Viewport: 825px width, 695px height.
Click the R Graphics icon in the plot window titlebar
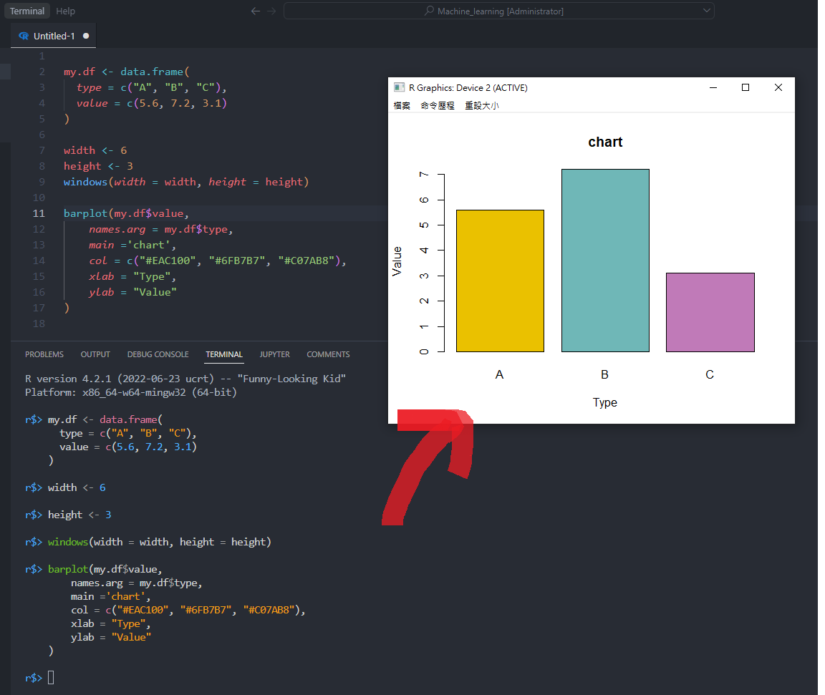click(x=399, y=87)
